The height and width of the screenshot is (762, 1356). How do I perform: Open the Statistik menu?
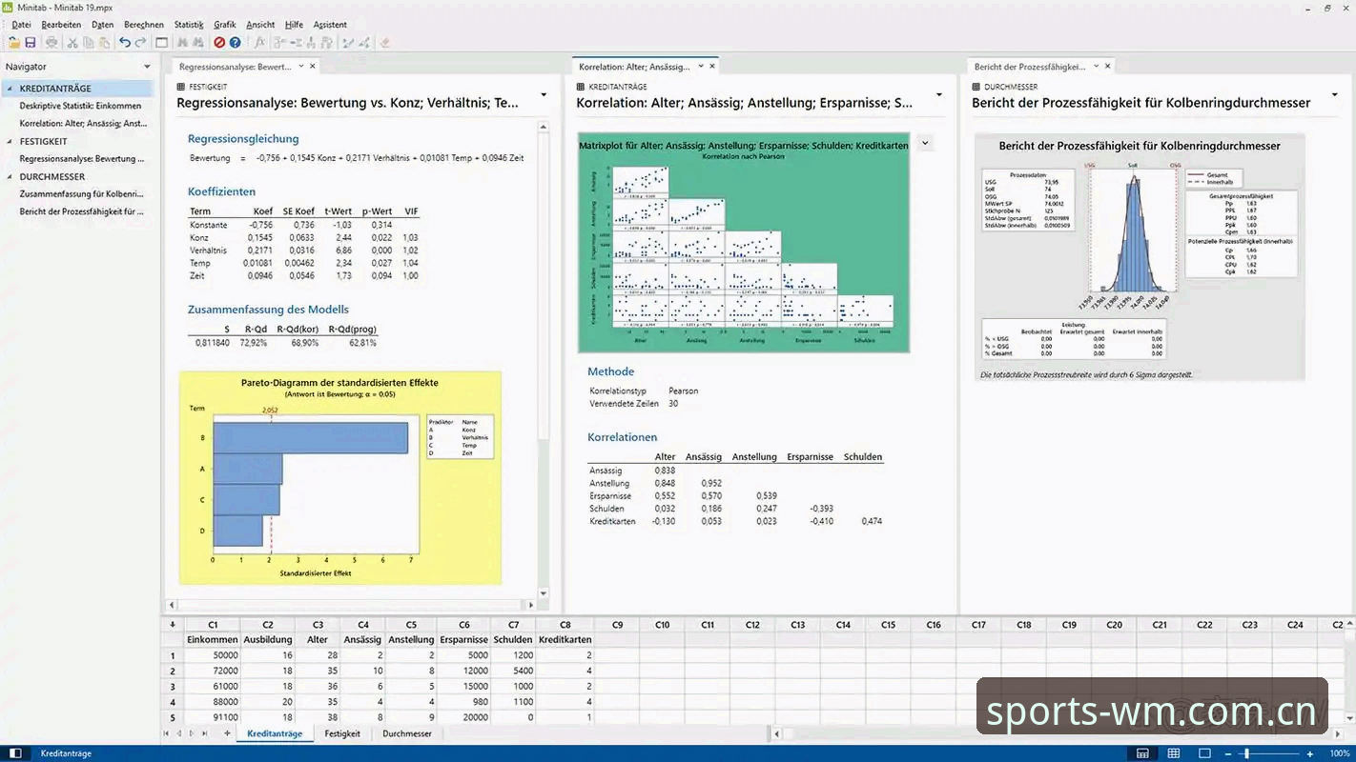pos(189,25)
